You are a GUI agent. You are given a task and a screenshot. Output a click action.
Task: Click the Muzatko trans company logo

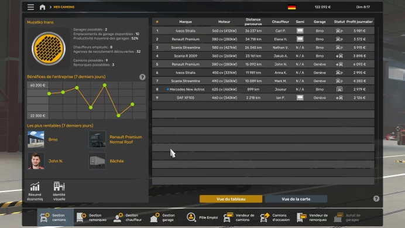pos(49,49)
